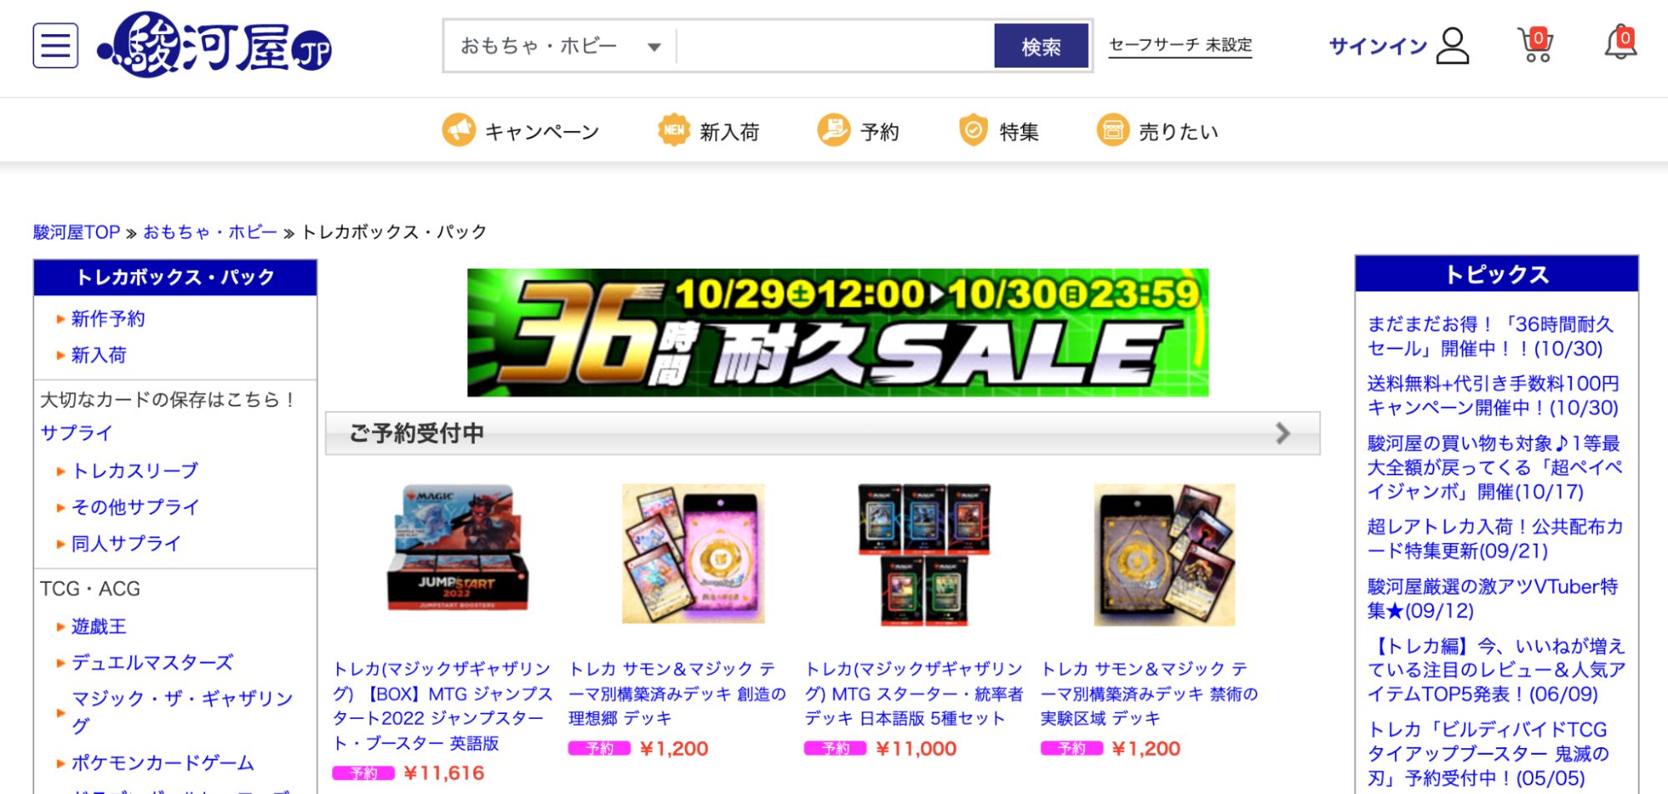This screenshot has height=794, width=1668.
Task: Click the 売りたい box icon
Action: (x=1112, y=130)
